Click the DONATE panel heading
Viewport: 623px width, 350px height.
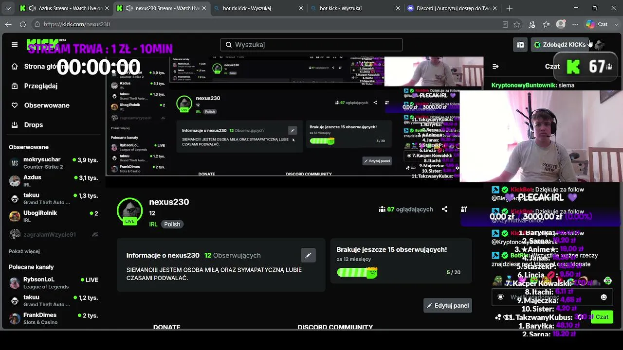click(x=167, y=327)
